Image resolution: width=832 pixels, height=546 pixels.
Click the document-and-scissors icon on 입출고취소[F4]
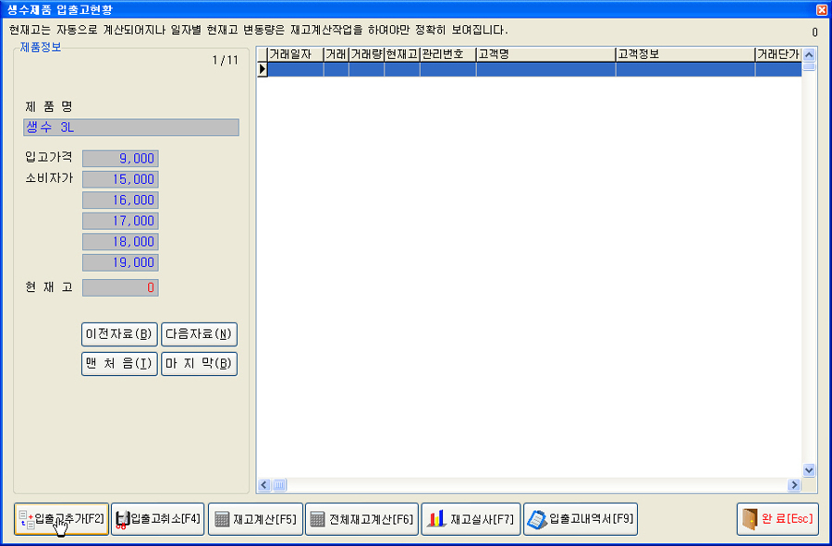pos(123,519)
